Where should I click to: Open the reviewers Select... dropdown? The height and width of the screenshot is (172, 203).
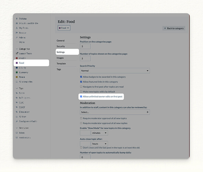pos(115,112)
